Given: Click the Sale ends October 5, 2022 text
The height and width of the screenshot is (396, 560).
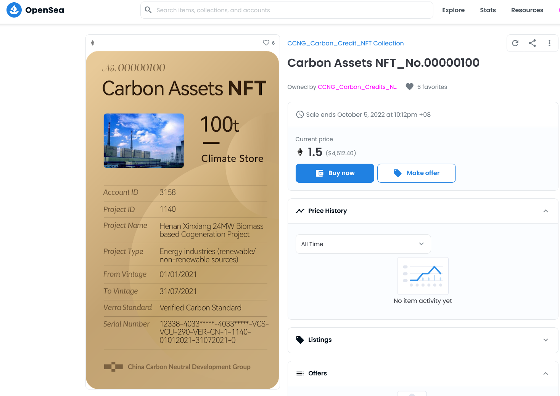Looking at the screenshot, I should tap(368, 114).
